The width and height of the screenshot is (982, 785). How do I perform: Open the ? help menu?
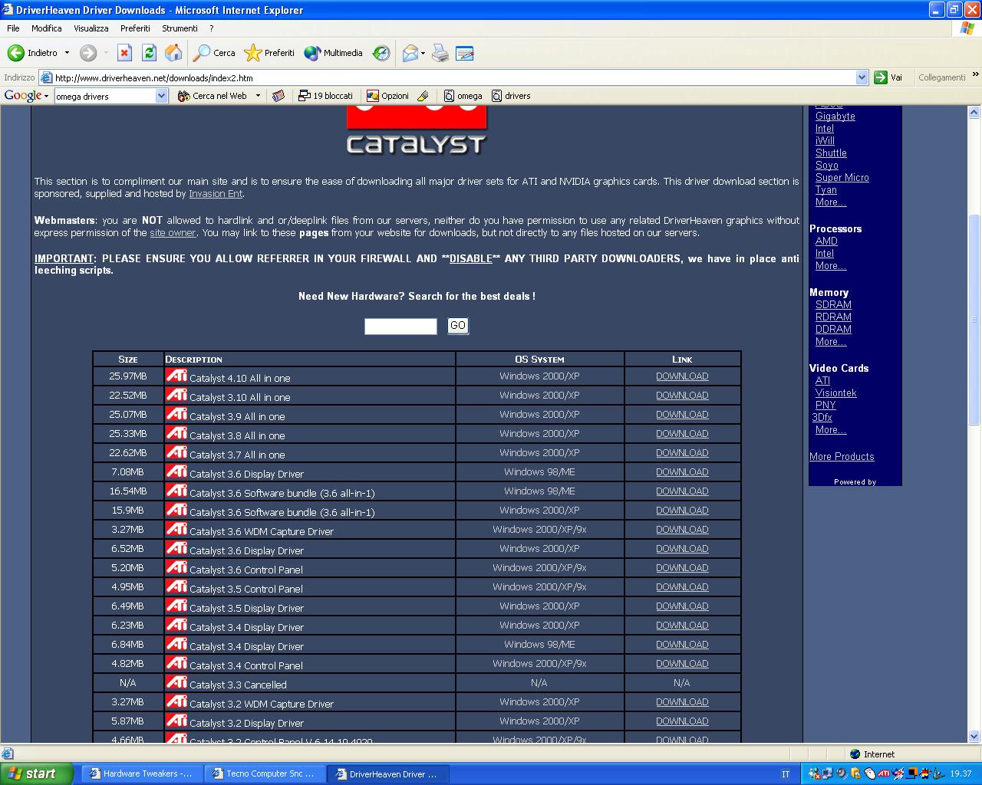pyautogui.click(x=212, y=28)
